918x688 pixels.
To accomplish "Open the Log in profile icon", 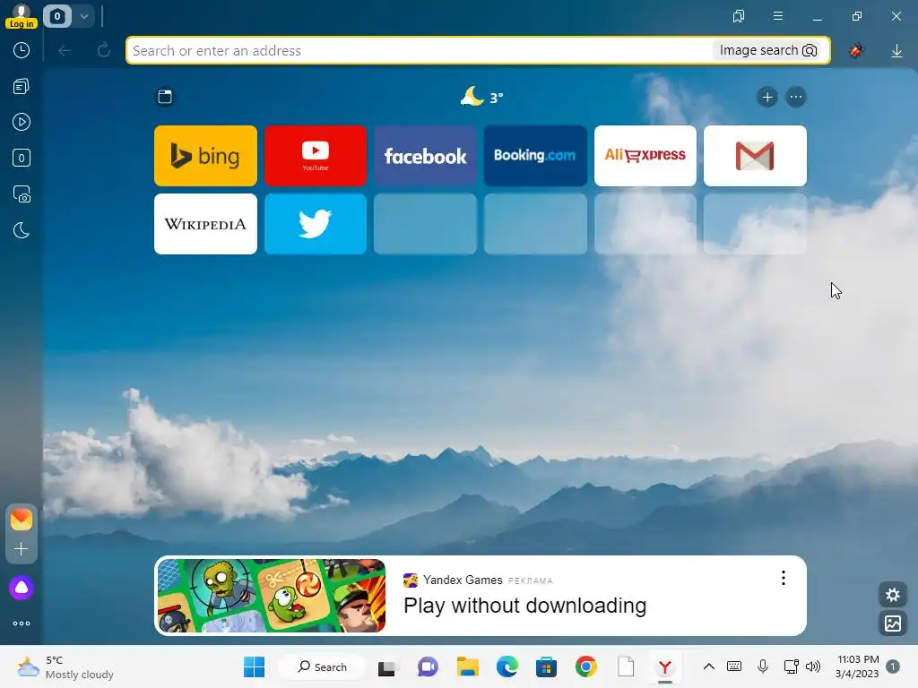I will (22, 16).
